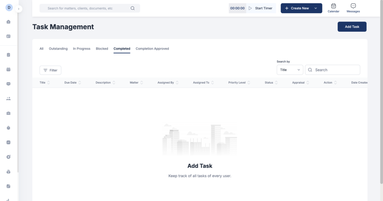This screenshot has height=201, width=383.
Task: Focus the task Search input field
Action: (333, 70)
